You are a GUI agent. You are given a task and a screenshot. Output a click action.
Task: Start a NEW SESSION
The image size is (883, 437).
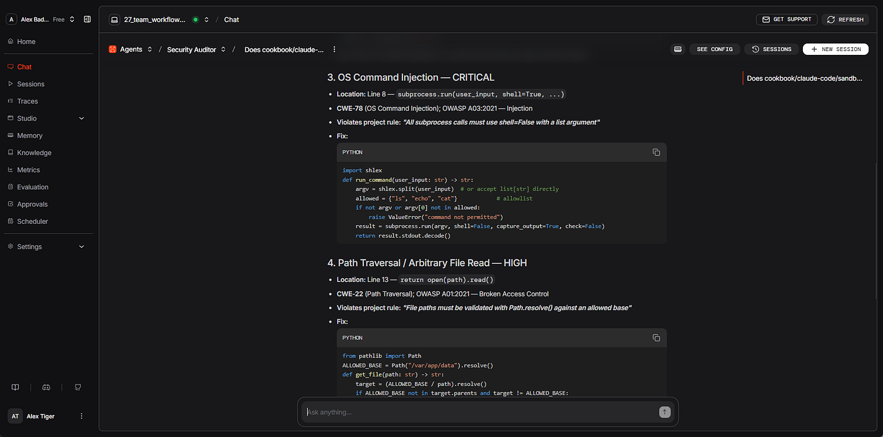pyautogui.click(x=836, y=49)
